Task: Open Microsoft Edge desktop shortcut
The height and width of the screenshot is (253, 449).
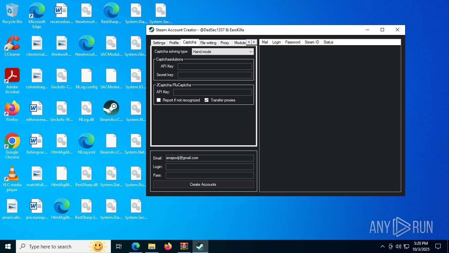Action: click(x=37, y=16)
